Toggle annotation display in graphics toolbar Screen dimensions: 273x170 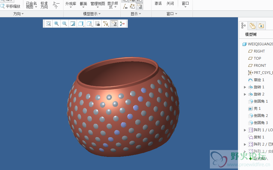(x=114, y=24)
